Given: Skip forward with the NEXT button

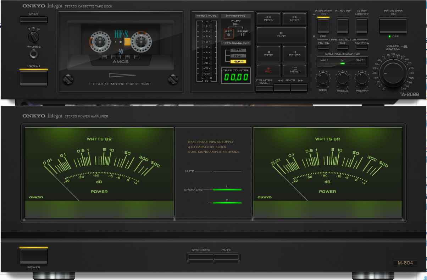Looking at the screenshot, I should (294, 18).
